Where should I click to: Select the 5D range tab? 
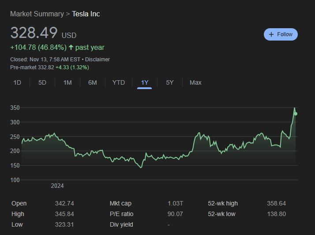42,82
